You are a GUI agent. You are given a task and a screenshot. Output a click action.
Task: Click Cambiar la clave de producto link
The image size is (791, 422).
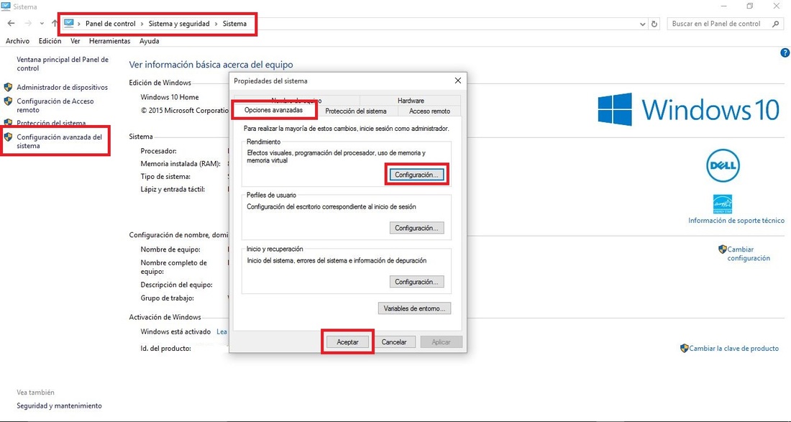click(733, 349)
